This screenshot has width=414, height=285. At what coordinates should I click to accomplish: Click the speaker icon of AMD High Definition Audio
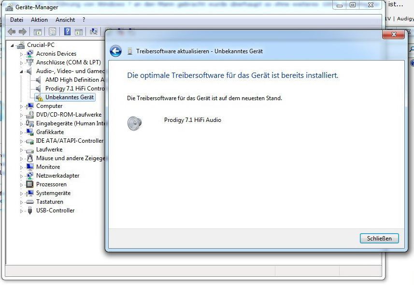pyautogui.click(x=39, y=80)
